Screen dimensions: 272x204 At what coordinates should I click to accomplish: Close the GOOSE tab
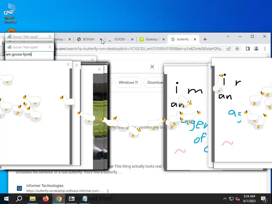click(x=132, y=39)
